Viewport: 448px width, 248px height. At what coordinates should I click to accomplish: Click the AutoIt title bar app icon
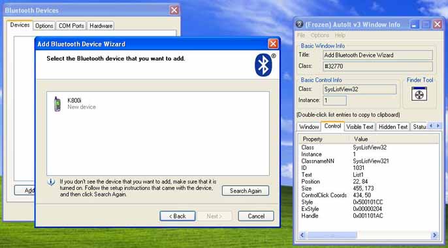(299, 25)
